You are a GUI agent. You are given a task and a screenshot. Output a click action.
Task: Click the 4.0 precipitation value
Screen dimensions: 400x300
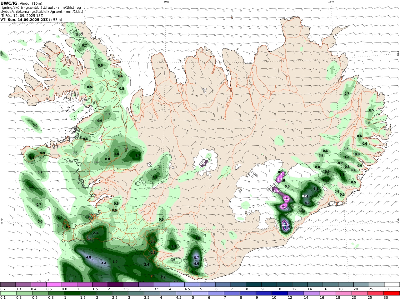click(307, 203)
